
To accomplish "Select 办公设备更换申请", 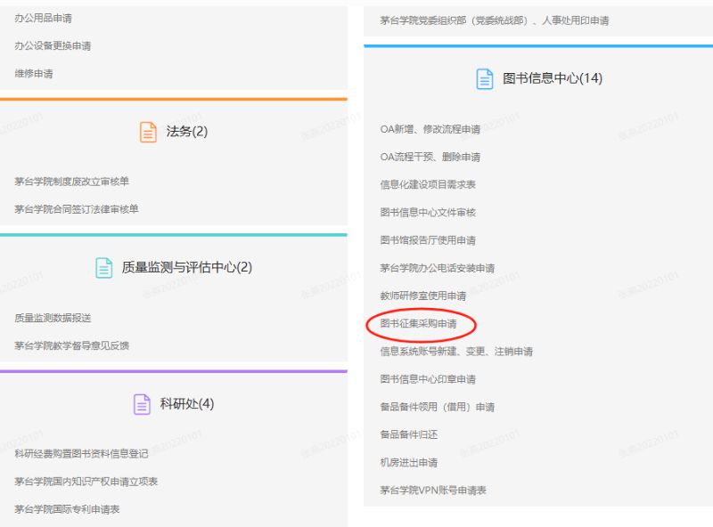I will 53,45.
